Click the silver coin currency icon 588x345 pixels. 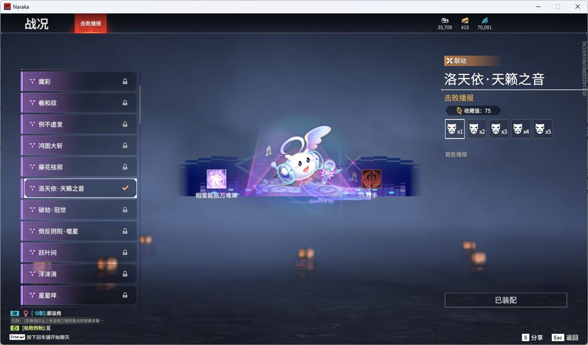point(445,21)
